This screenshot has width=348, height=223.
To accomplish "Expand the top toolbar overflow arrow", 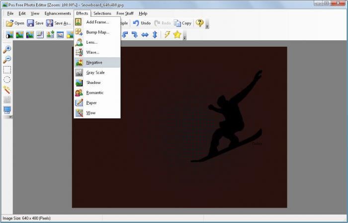I will (207, 26).
